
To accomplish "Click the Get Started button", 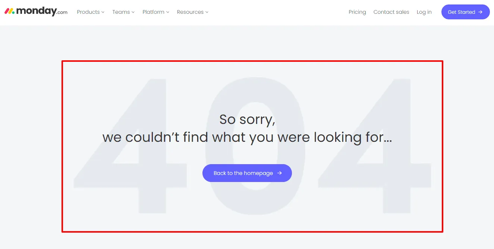I will click(x=465, y=12).
